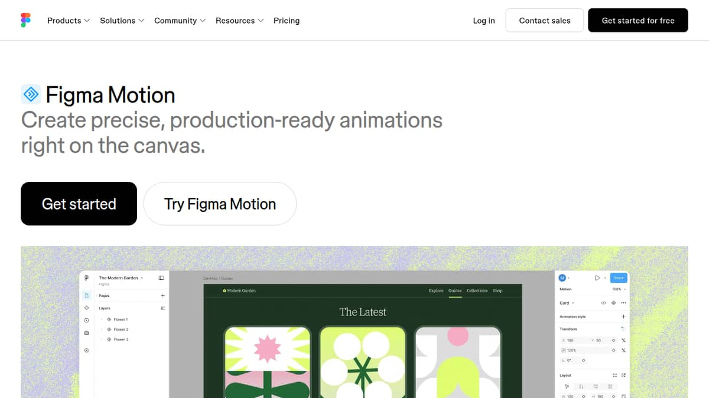Select the diamond component icon in mockup sidebar
Viewport: 709px width, 398px height.
pyautogui.click(x=86, y=308)
